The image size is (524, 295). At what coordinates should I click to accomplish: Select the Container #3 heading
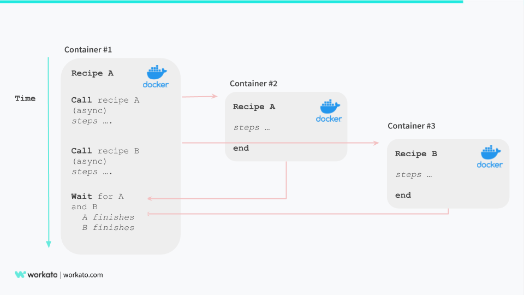click(x=412, y=126)
